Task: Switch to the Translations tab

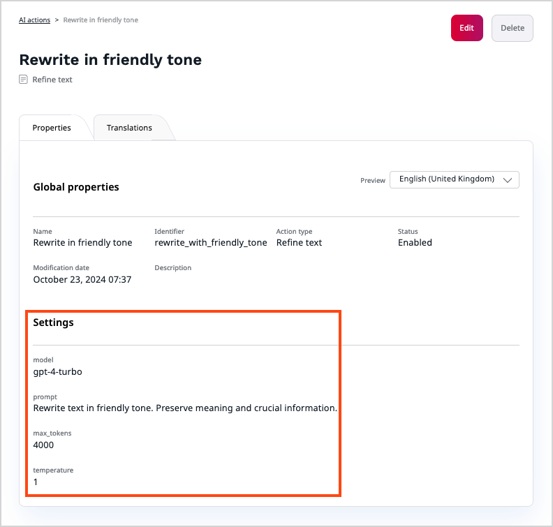Action: [x=129, y=128]
